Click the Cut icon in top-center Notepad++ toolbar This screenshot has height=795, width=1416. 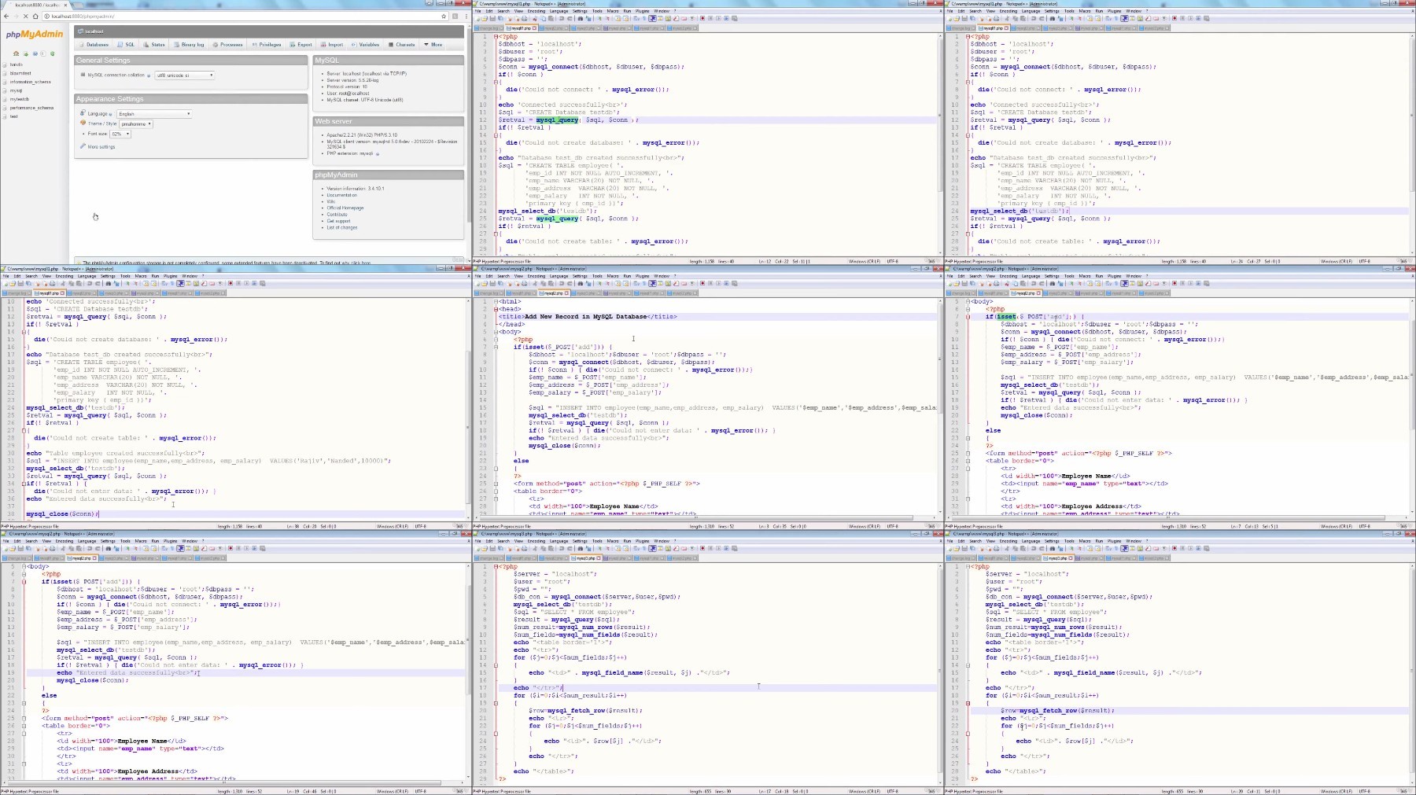tap(535, 19)
